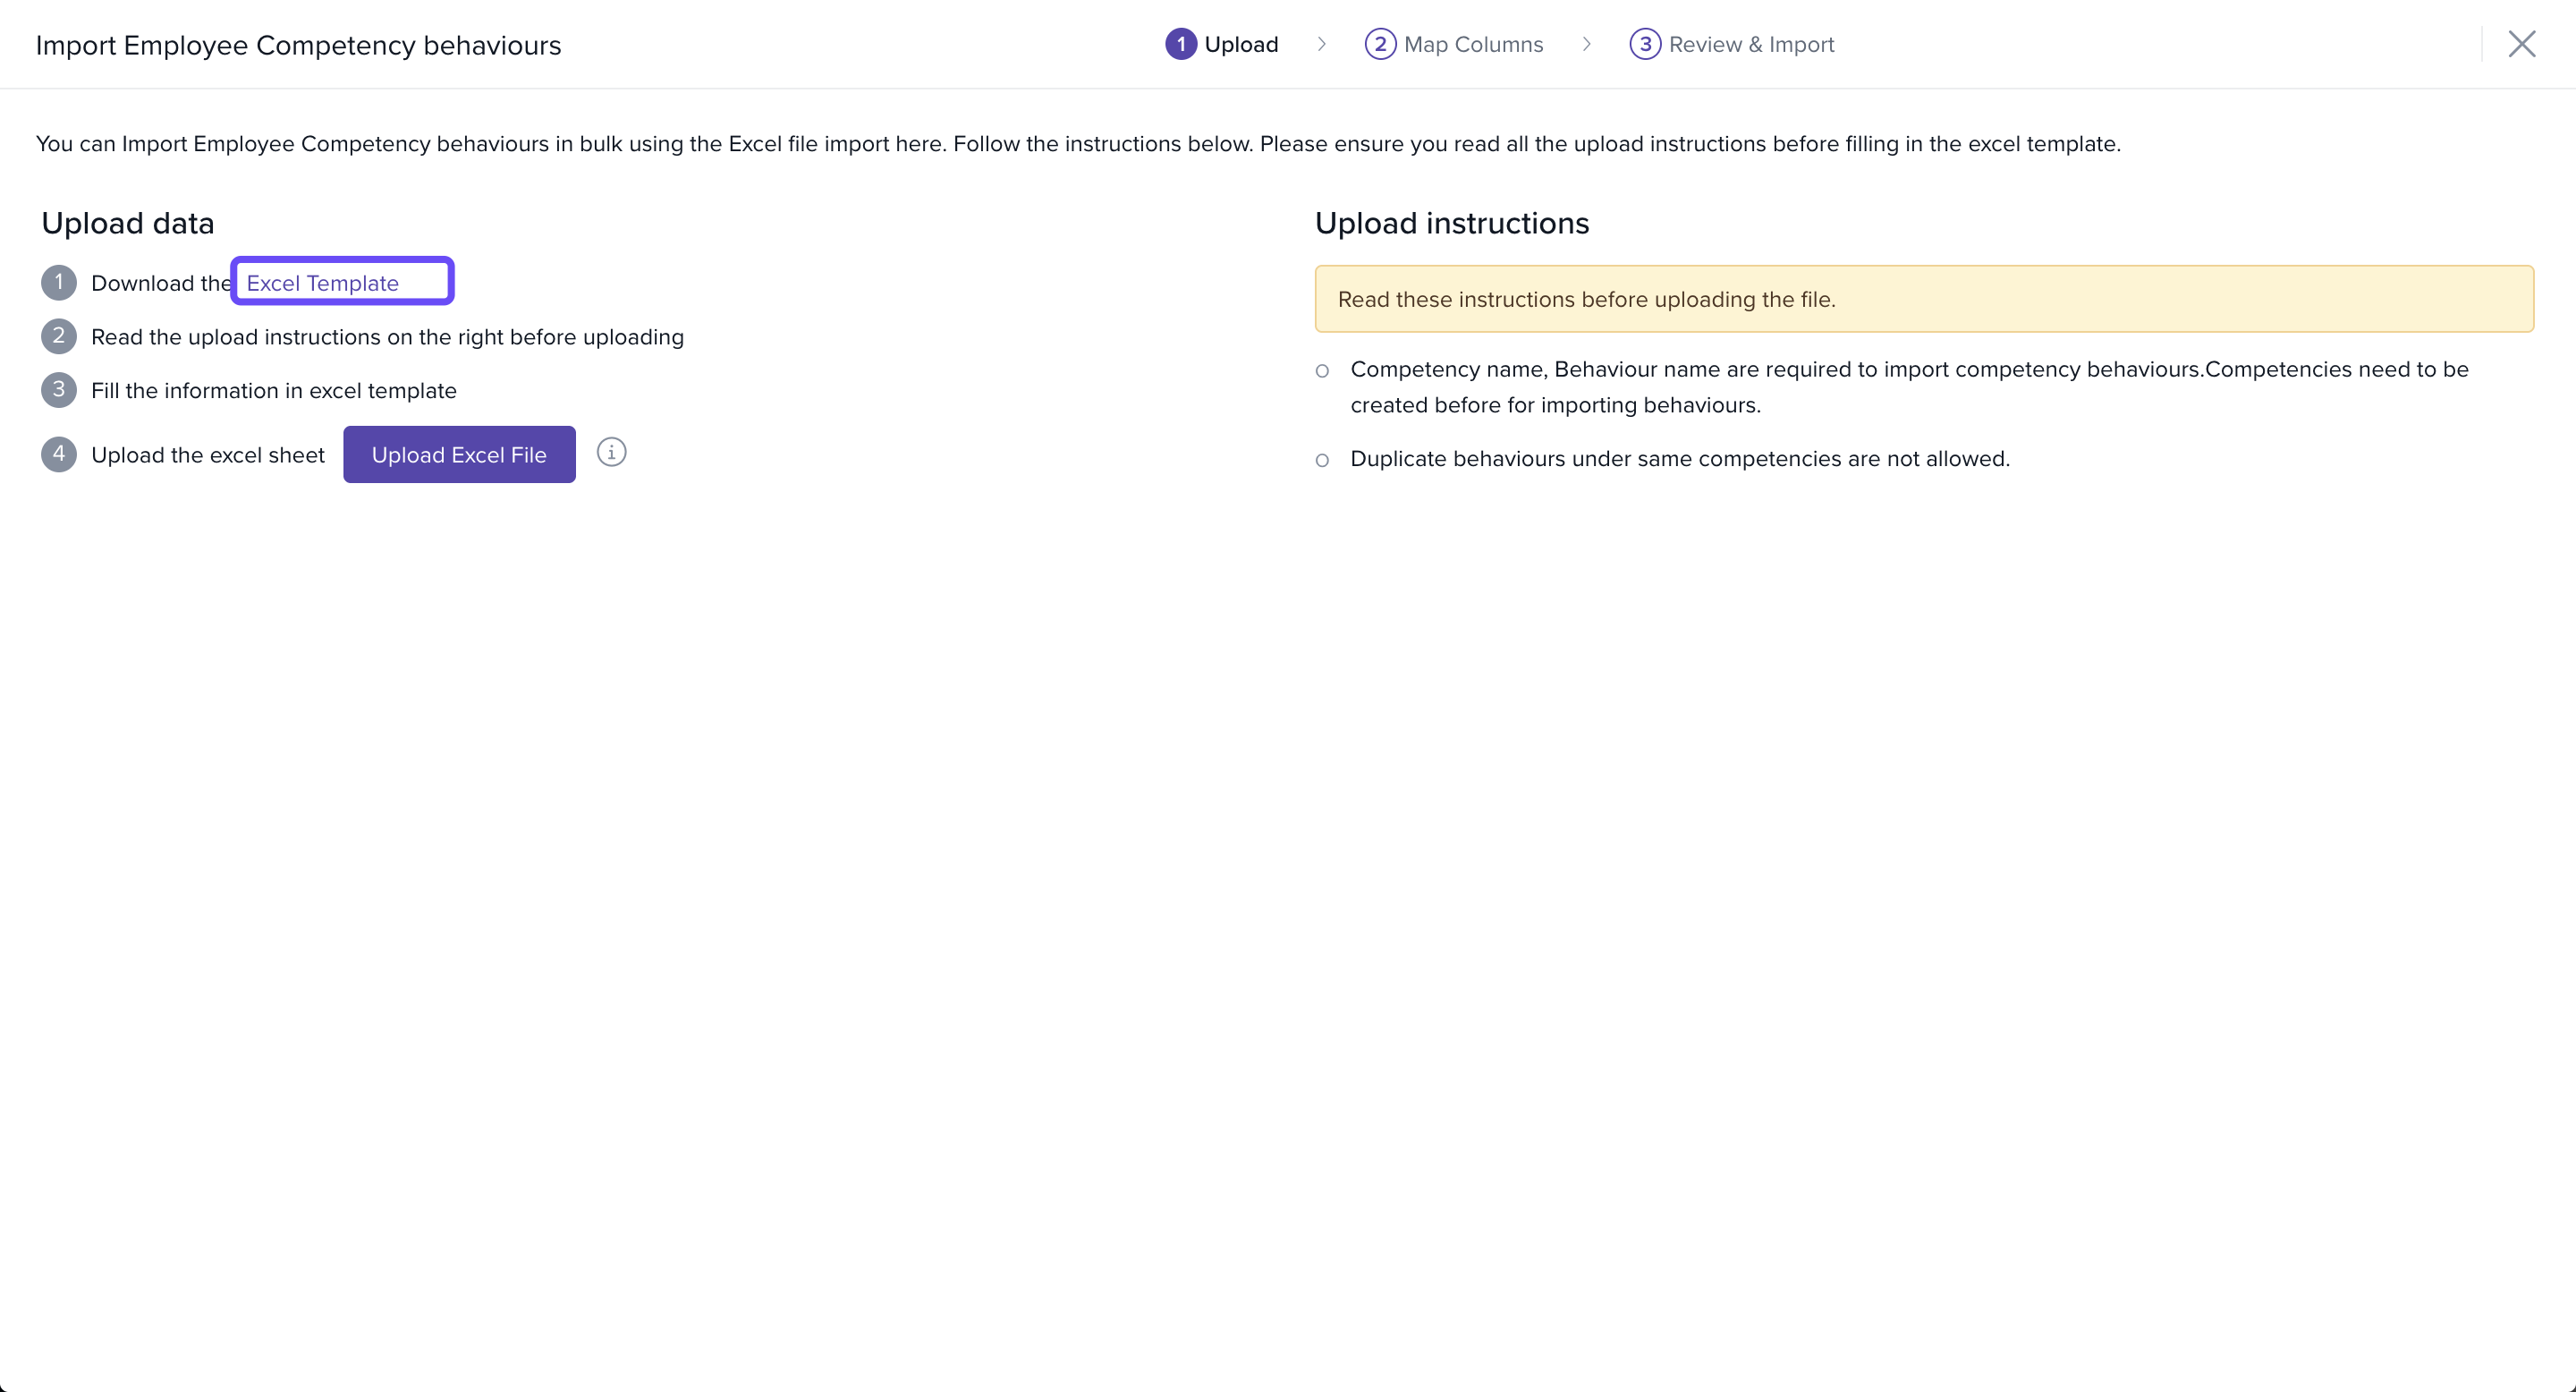The height and width of the screenshot is (1392, 2576).
Task: Go to Review & Import step label
Action: pos(1751,45)
